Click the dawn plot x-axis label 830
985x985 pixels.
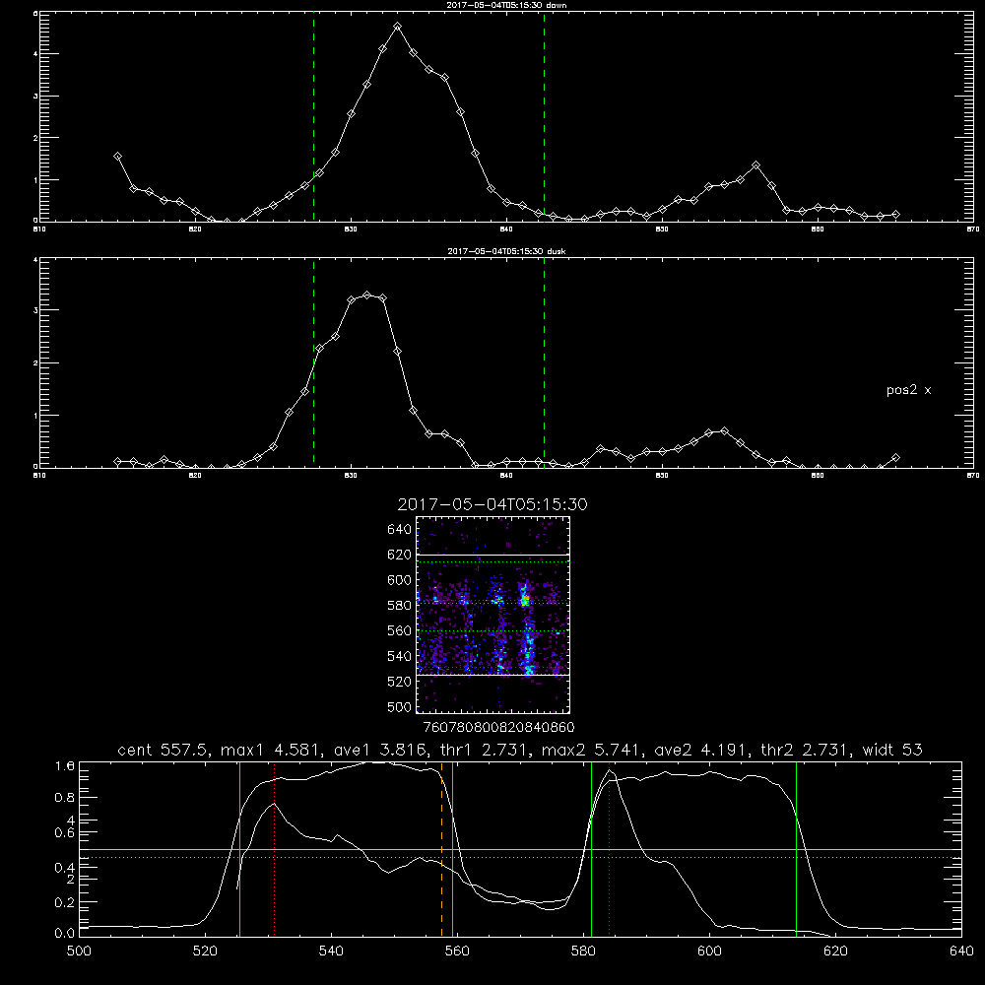click(x=351, y=230)
